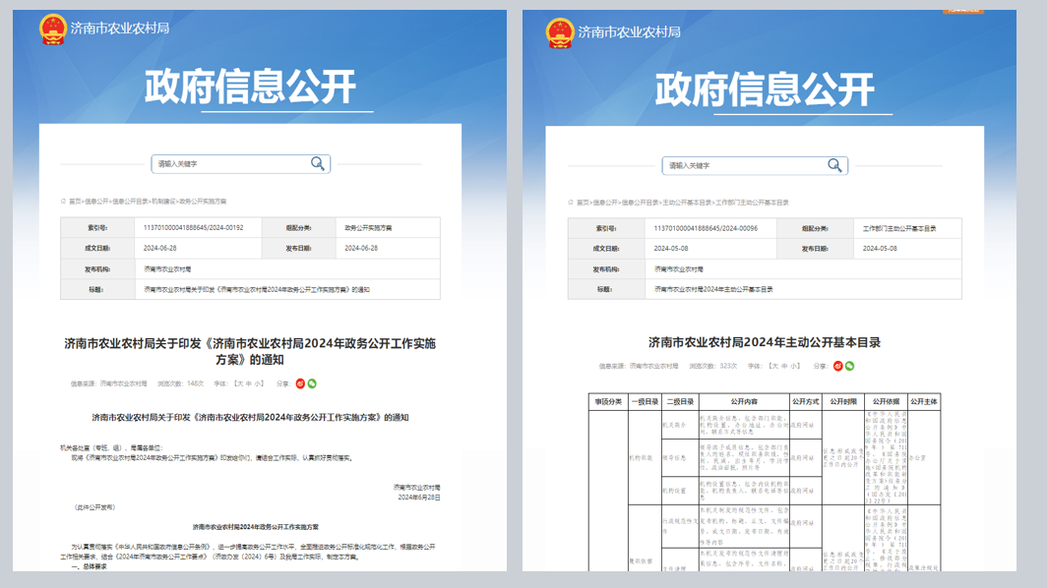The image size is (1047, 588).
Task: Open 首页 in the 主动公开基本目录 breadcrumb trail
Action: coord(583,203)
